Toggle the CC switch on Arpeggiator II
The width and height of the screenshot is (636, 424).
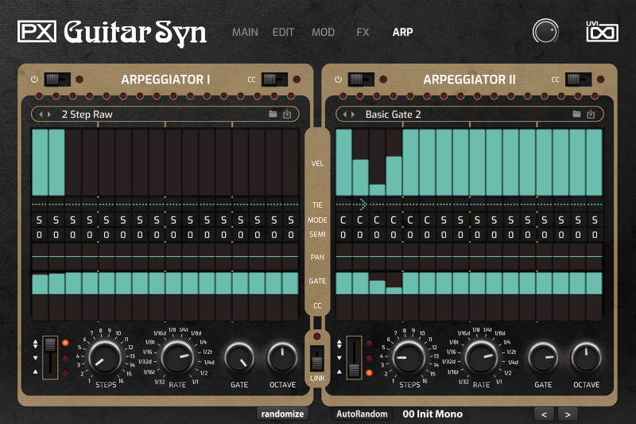tap(578, 79)
